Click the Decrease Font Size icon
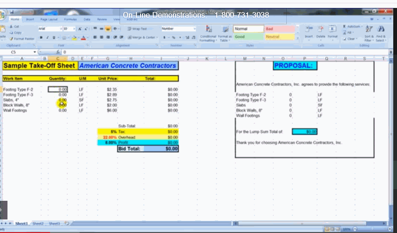Image resolution: width=397 pixels, height=233 pixels. [x=86, y=29]
